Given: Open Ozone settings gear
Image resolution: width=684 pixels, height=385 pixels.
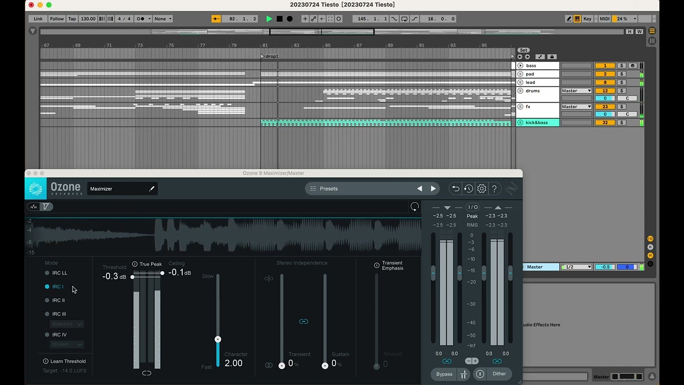Looking at the screenshot, I should point(481,189).
